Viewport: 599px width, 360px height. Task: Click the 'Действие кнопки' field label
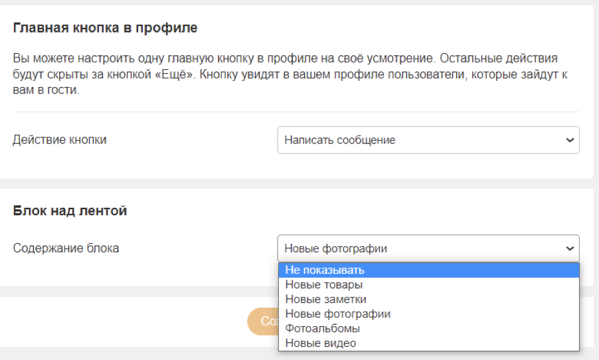(x=60, y=140)
